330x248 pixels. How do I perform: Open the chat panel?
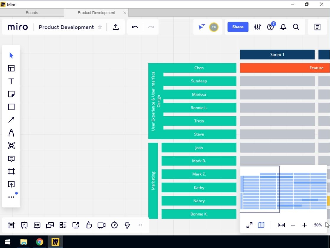(x=50, y=225)
